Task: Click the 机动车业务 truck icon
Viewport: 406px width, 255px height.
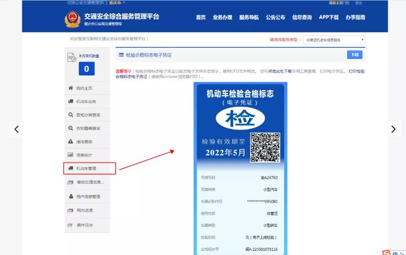Action: tap(71, 102)
